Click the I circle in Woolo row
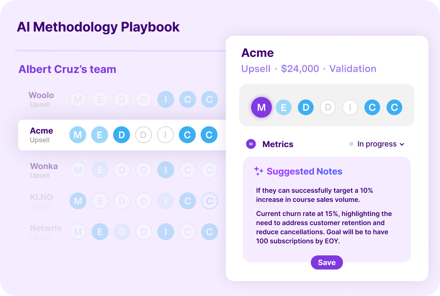Screen dimensions: 440x296 pyautogui.click(x=166, y=99)
